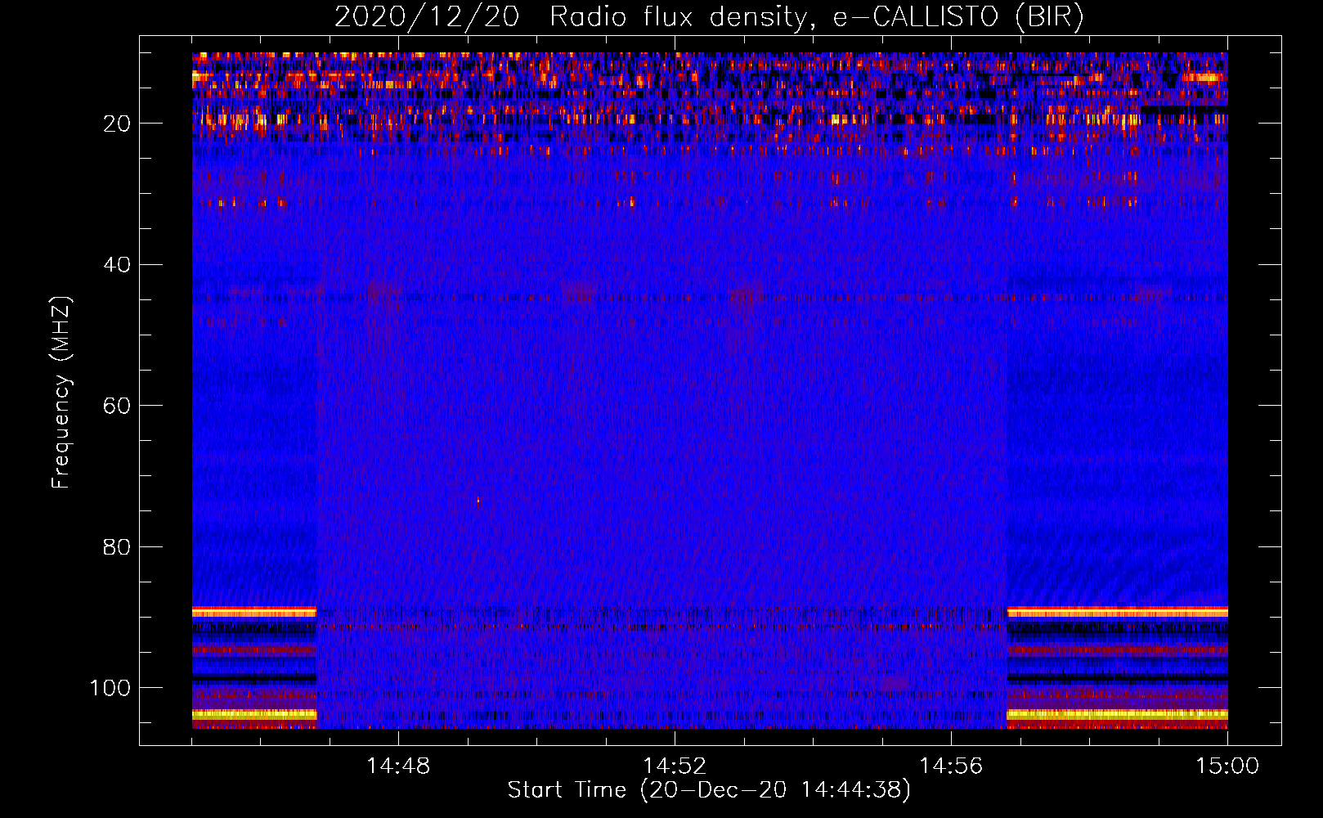
Task: Click the 40 frequency tick label
Action: click(x=118, y=264)
